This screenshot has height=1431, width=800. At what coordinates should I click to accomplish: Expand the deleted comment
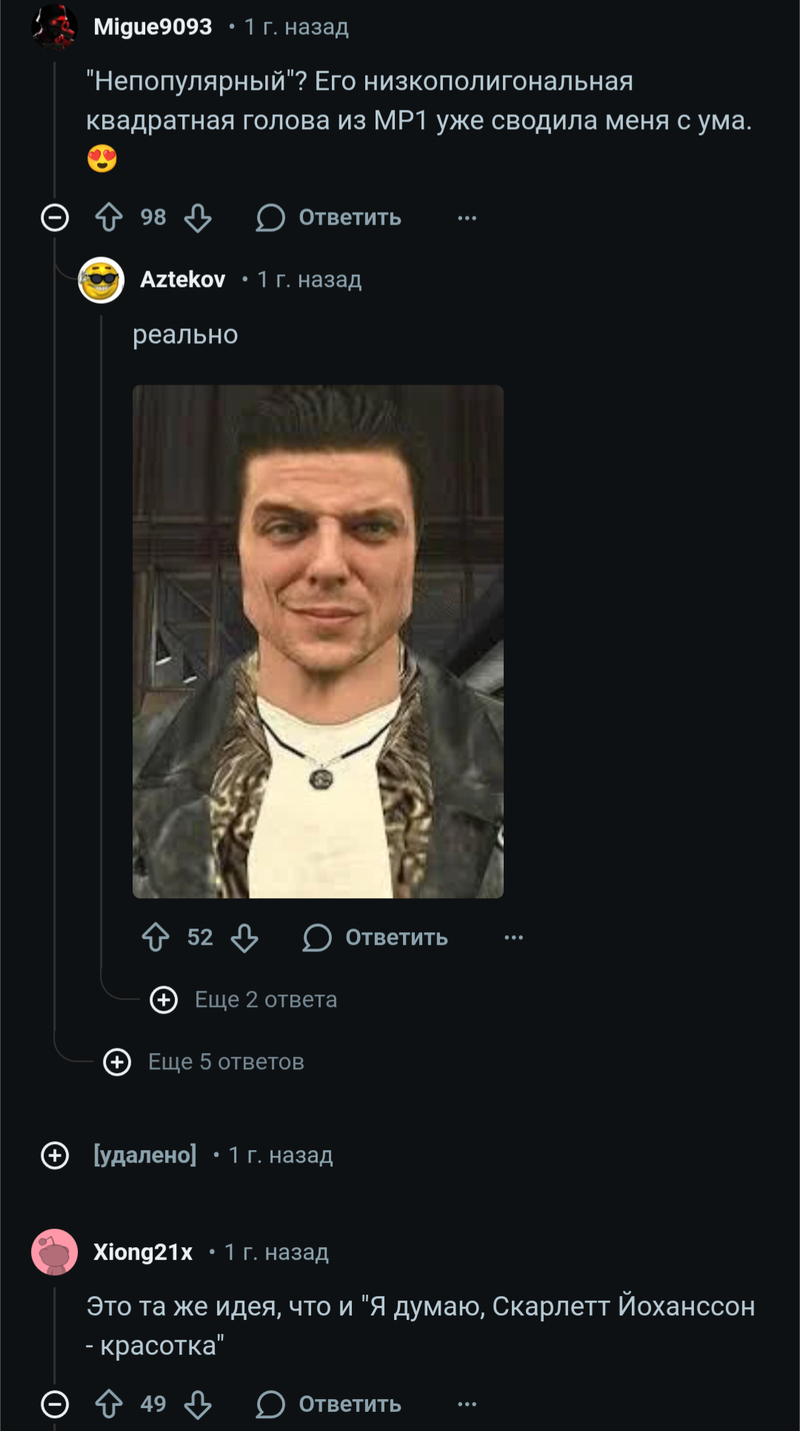click(55, 1155)
